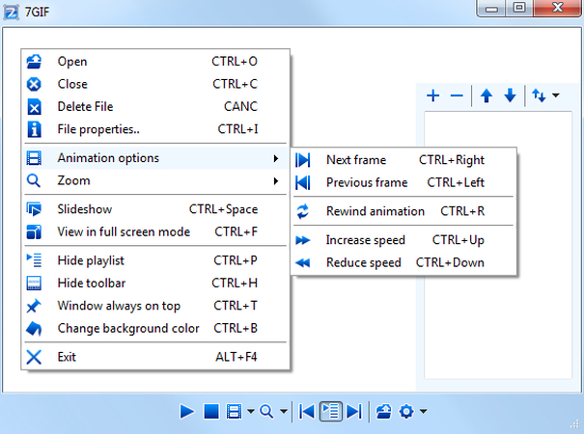This screenshot has height=434, width=584.
Task: Expand the toolbar animation options dropdown arrow
Action: pos(251,412)
